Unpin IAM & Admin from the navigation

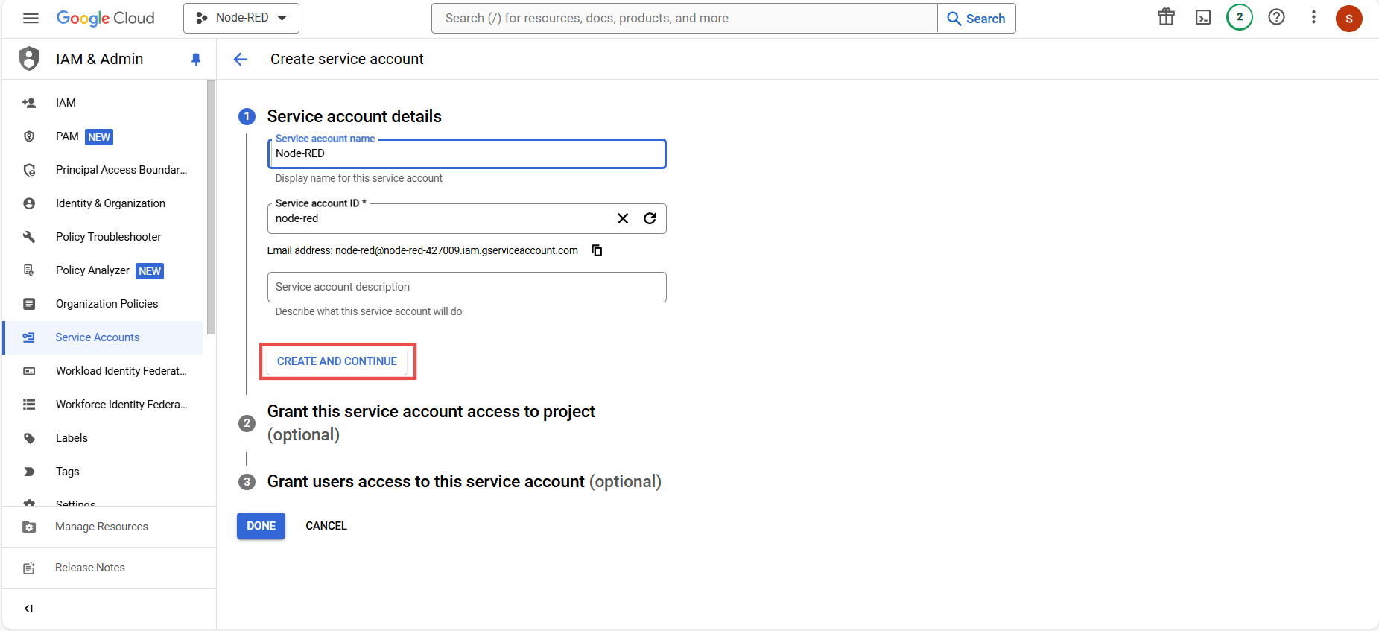196,59
